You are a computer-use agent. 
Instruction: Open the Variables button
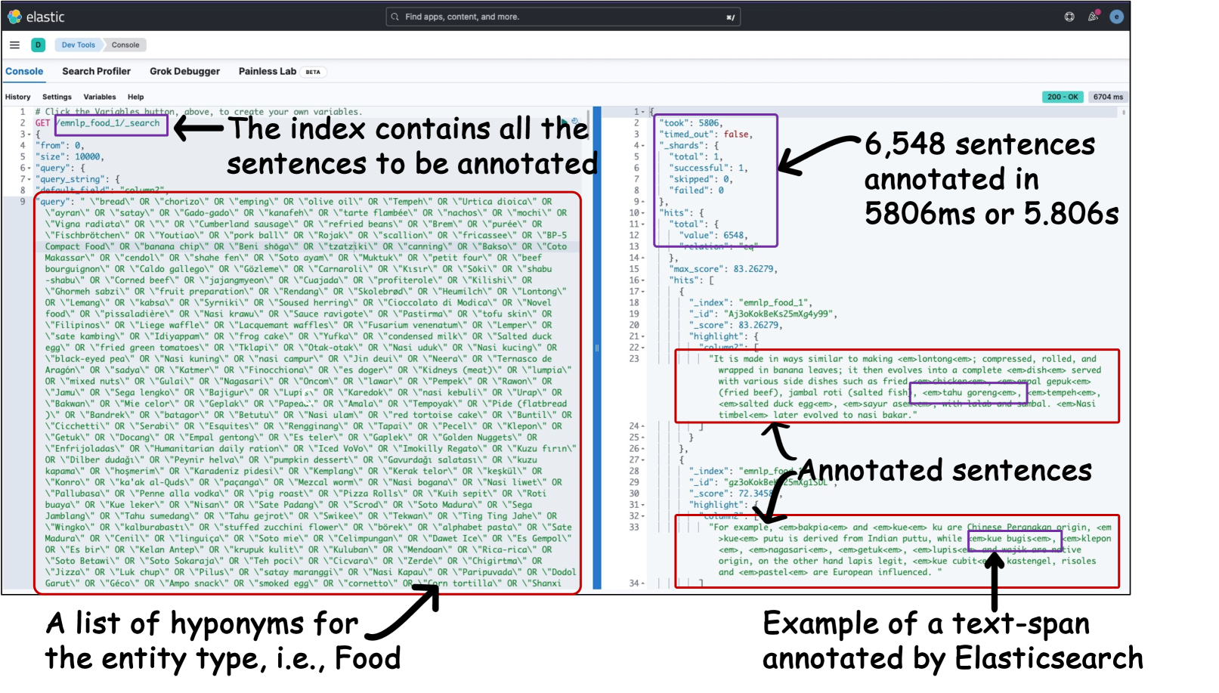pyautogui.click(x=100, y=97)
